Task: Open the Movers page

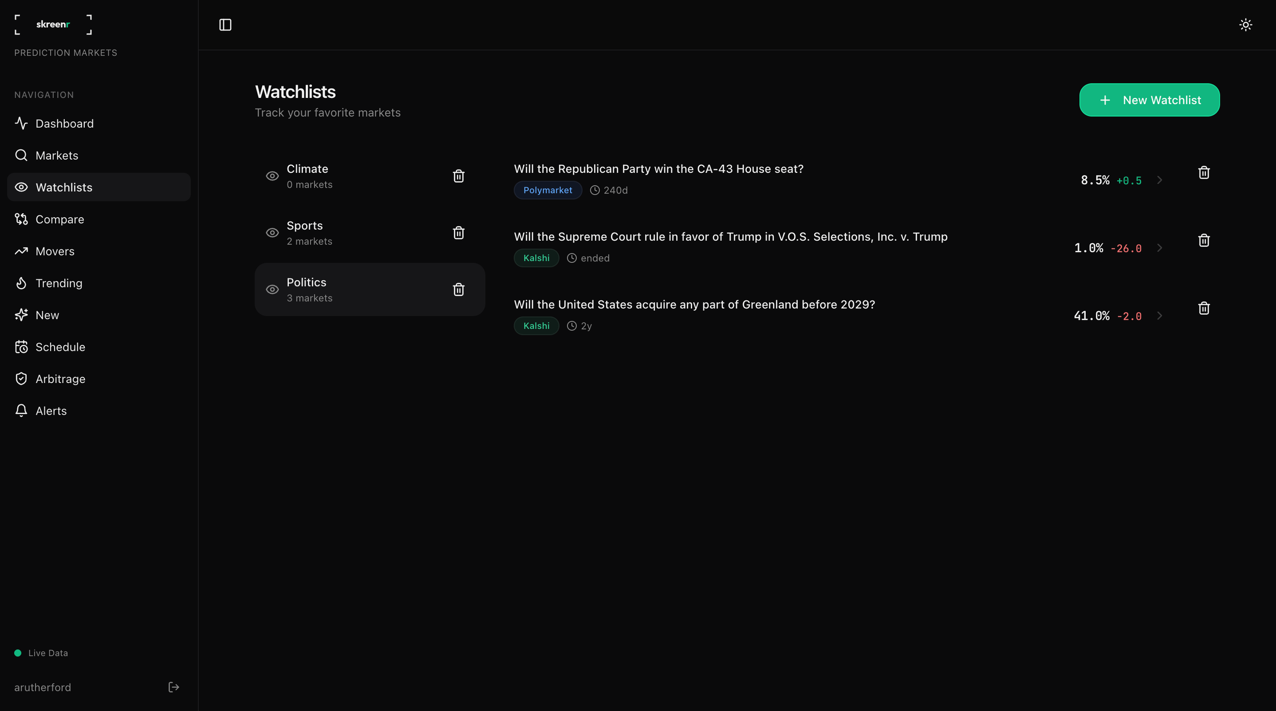Action: 99,251
